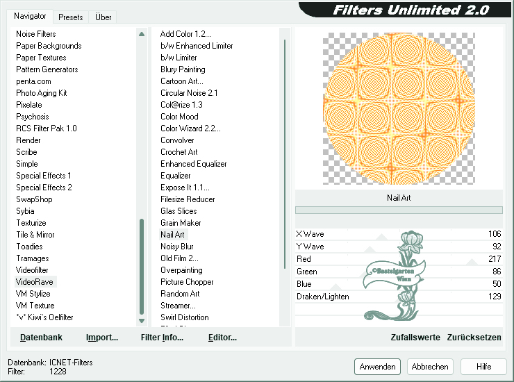Select the Simple category
514x382 pixels.
(27, 164)
